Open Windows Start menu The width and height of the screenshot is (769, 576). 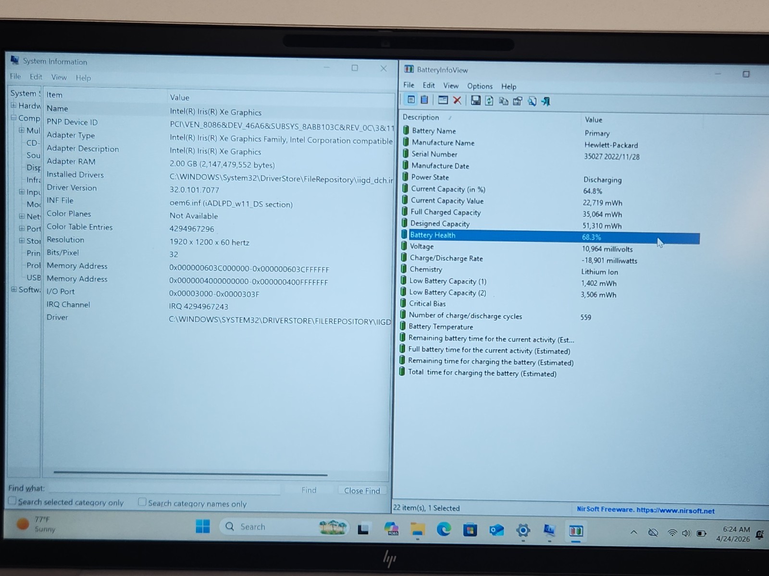203,527
